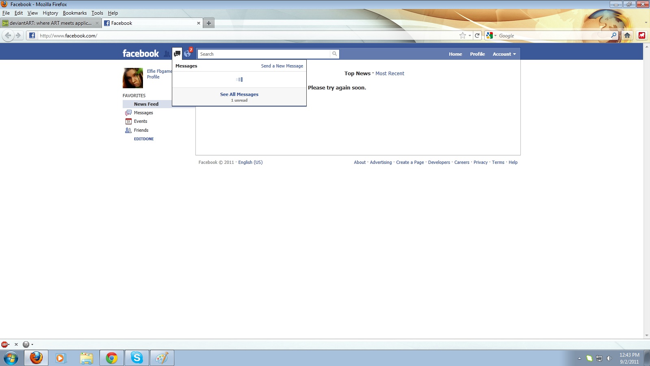Open Events in left sidebar
Image resolution: width=650 pixels, height=366 pixels.
tap(141, 121)
